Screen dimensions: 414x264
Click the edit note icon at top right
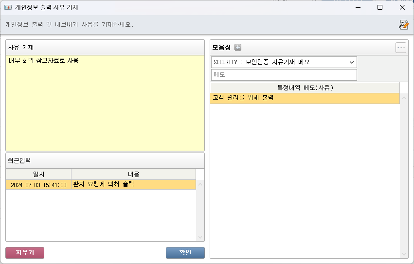coord(403,25)
